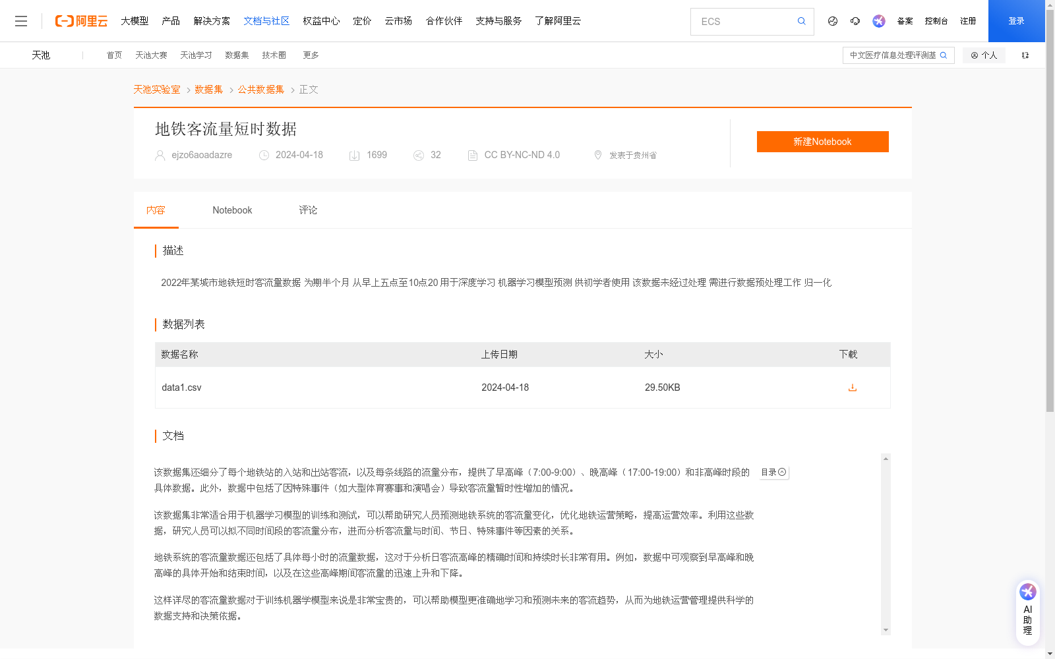Click the fullscreen expand icon in Tianchi bar
Screen dimensions: 1055x659
pos(1025,55)
